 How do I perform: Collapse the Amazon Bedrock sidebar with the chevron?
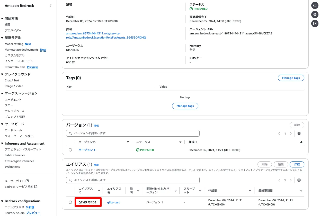click(x=50, y=6)
